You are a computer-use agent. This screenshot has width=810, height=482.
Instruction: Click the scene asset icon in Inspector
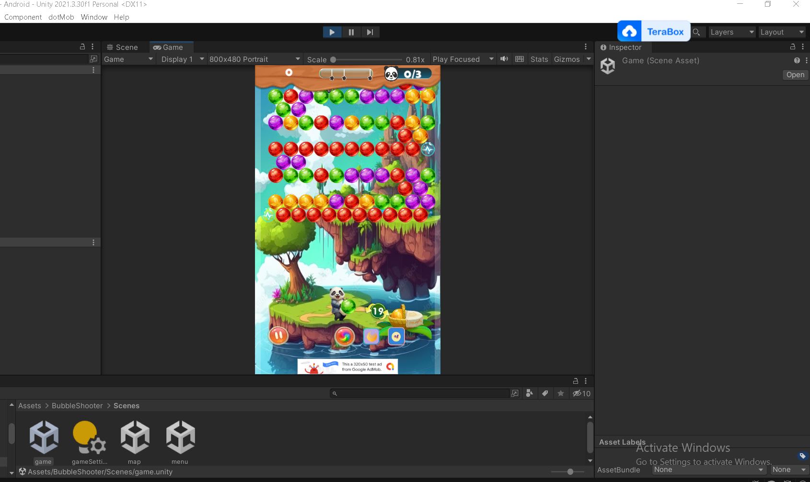608,66
